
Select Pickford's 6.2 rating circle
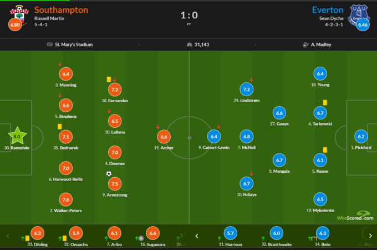[x=361, y=137]
